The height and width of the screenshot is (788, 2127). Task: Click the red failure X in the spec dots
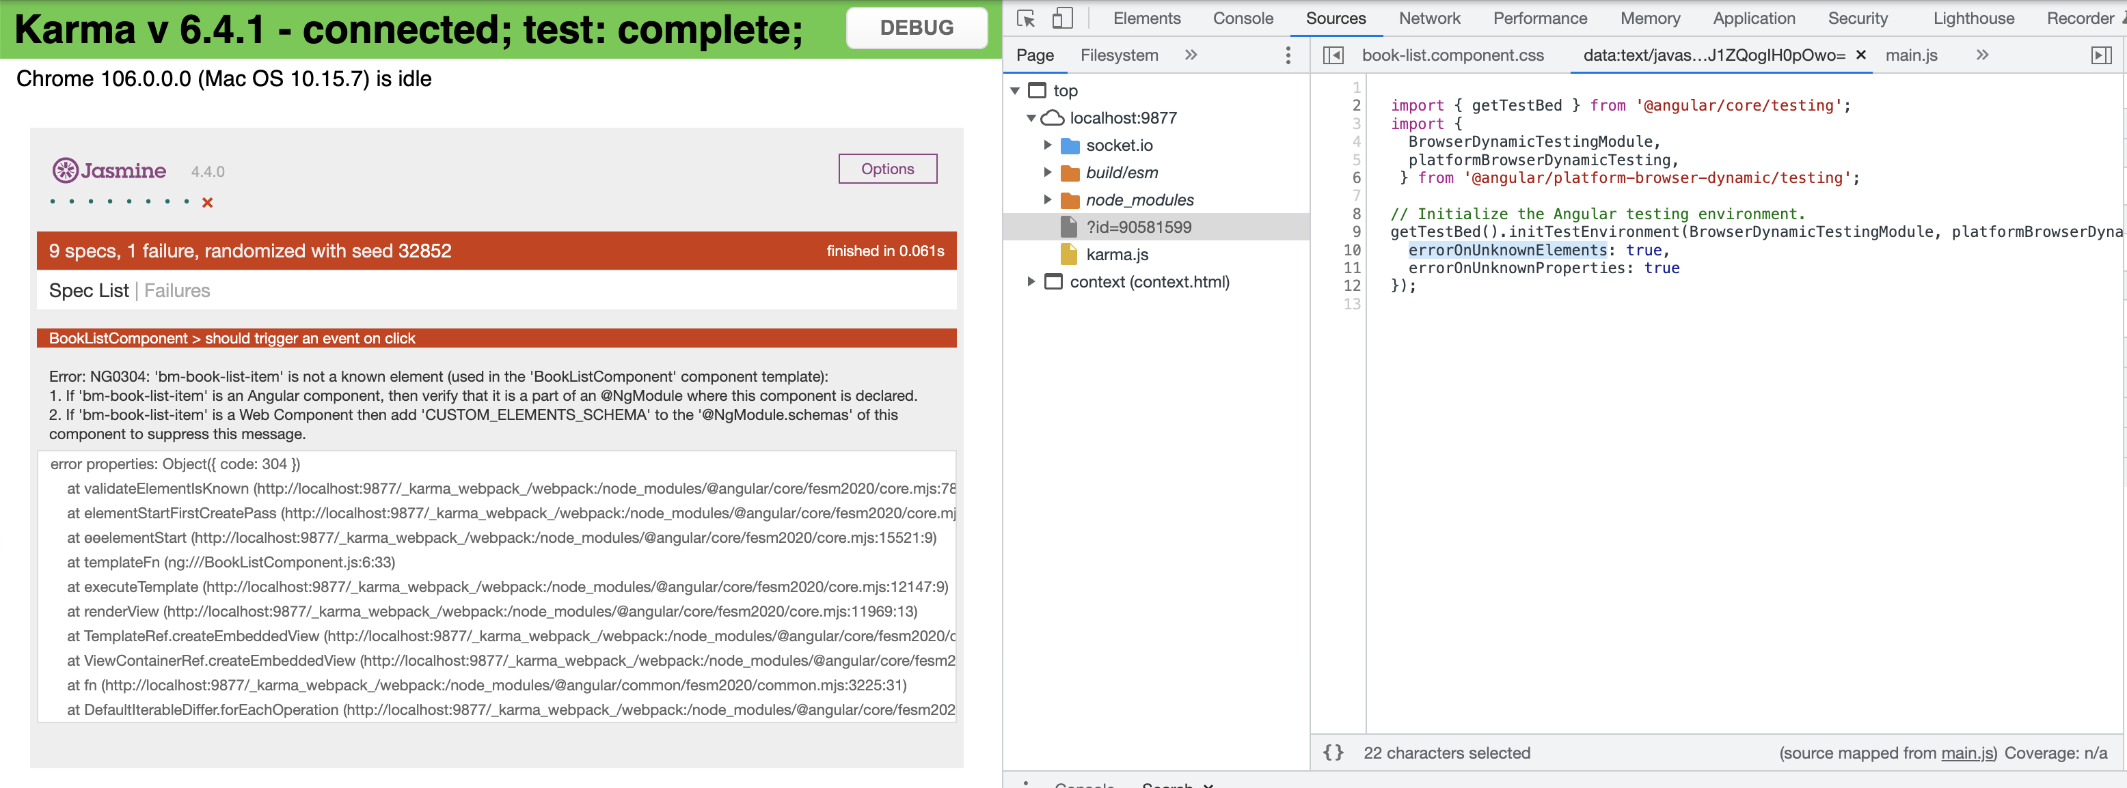pyautogui.click(x=207, y=201)
